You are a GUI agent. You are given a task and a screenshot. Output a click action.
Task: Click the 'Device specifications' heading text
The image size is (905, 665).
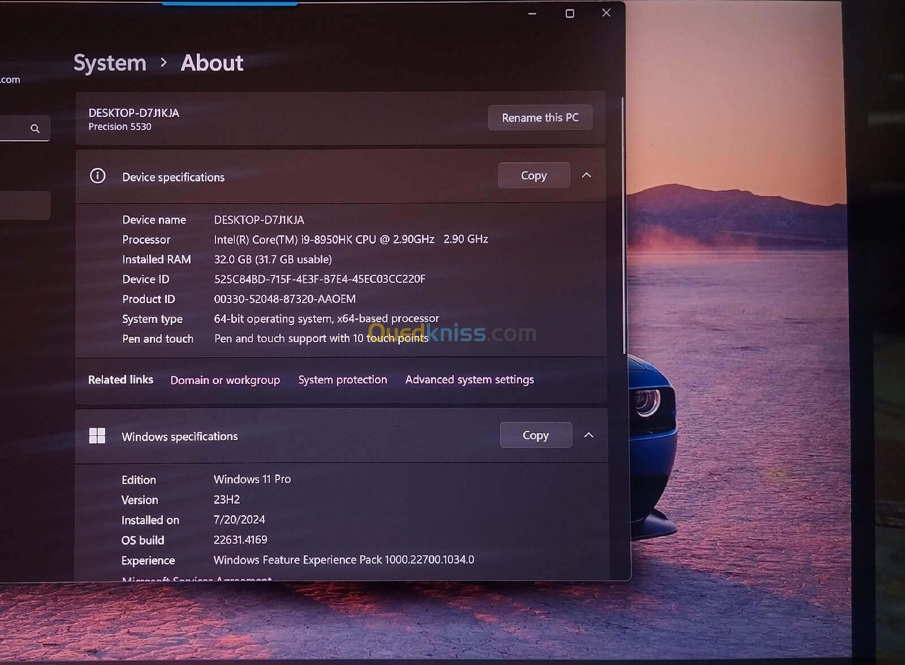click(x=174, y=177)
